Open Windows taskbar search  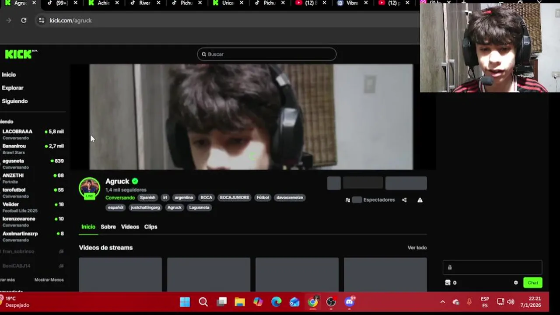coord(203,302)
